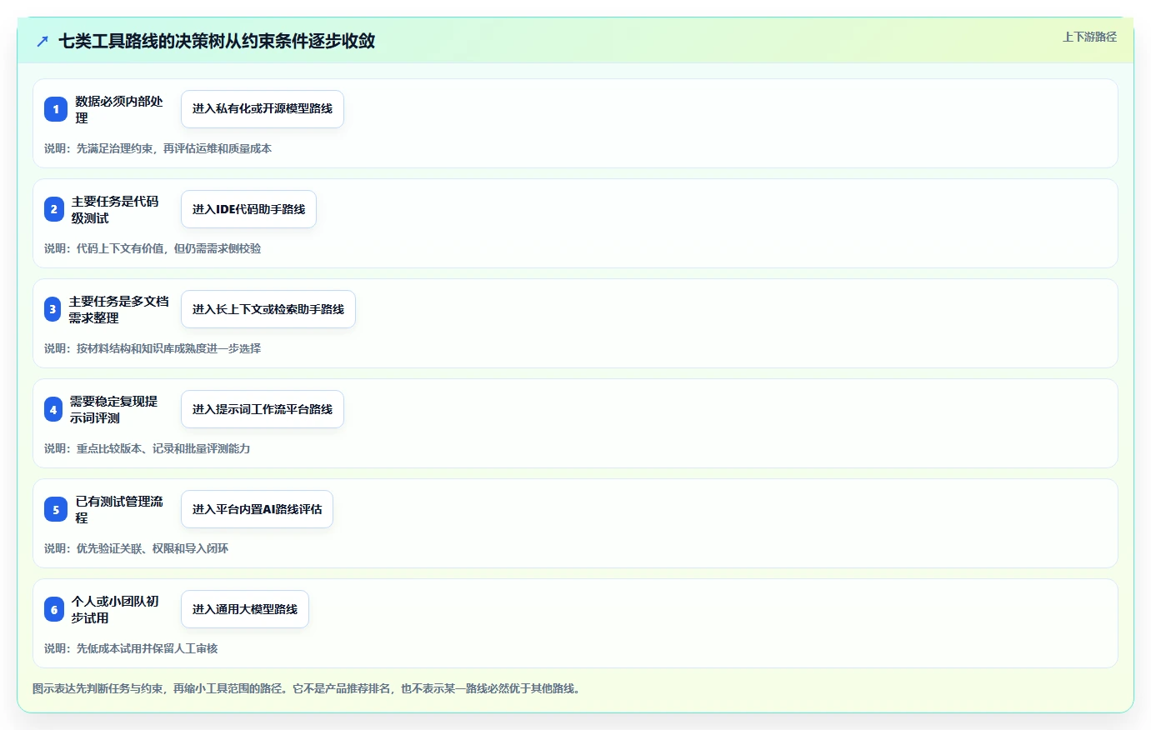Click the 进入平台内置AI路线评估 button
Image resolution: width=1151 pixels, height=730 pixels.
(x=257, y=509)
